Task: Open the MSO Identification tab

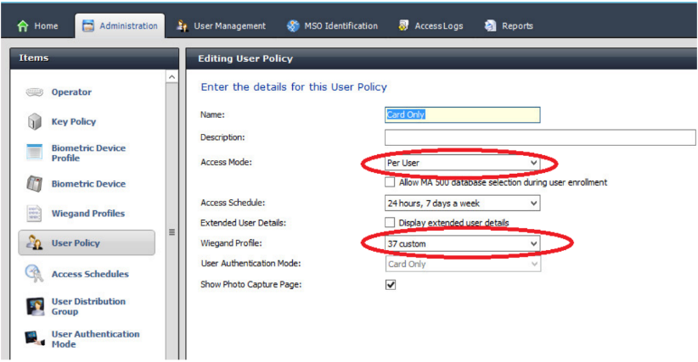Action: tap(332, 26)
